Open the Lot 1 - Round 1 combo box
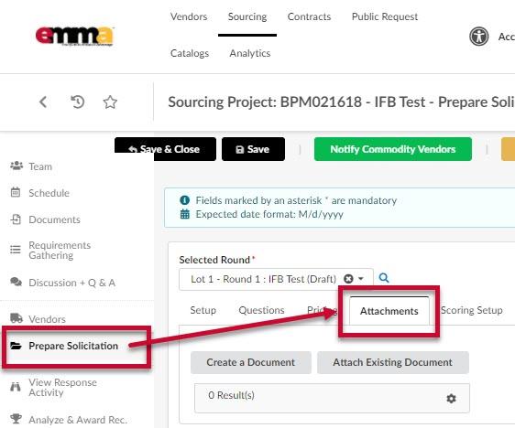The width and height of the screenshot is (515, 428). pos(276,279)
